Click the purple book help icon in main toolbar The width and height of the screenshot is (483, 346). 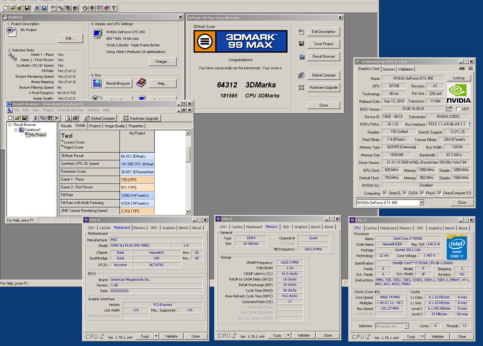[106, 8]
